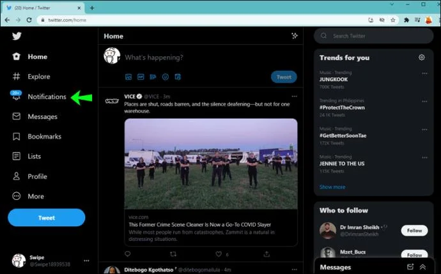Open the Crime Scene Cleaner article link

199,225
